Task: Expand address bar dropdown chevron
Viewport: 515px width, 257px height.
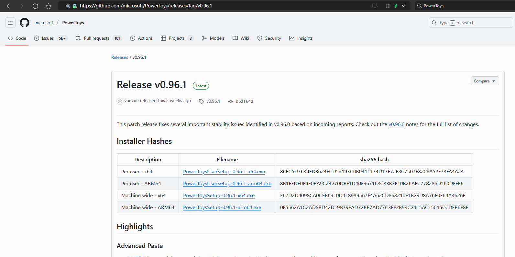Action: pyautogui.click(x=404, y=6)
